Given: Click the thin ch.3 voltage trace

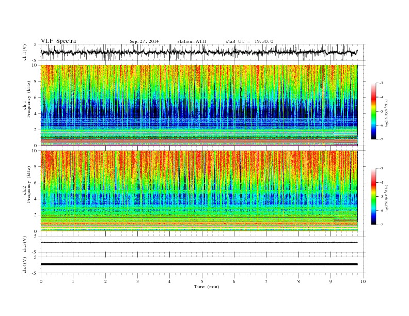Looking at the screenshot, I should (x=199, y=243).
